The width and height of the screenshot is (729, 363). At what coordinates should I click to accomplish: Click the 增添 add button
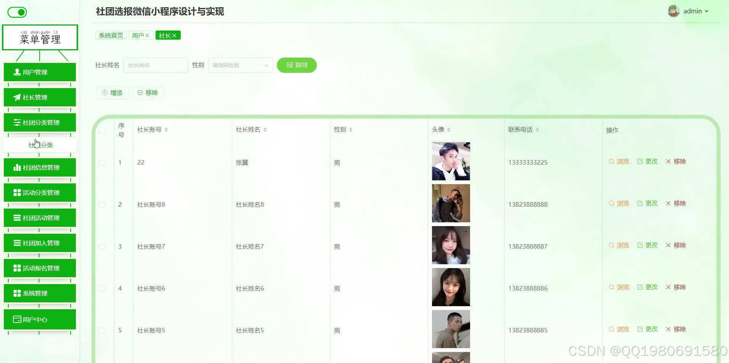coord(112,93)
